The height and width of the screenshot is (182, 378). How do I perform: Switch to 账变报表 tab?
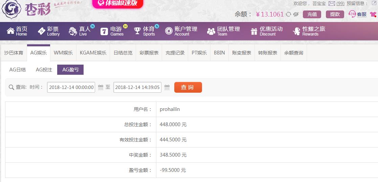click(242, 53)
